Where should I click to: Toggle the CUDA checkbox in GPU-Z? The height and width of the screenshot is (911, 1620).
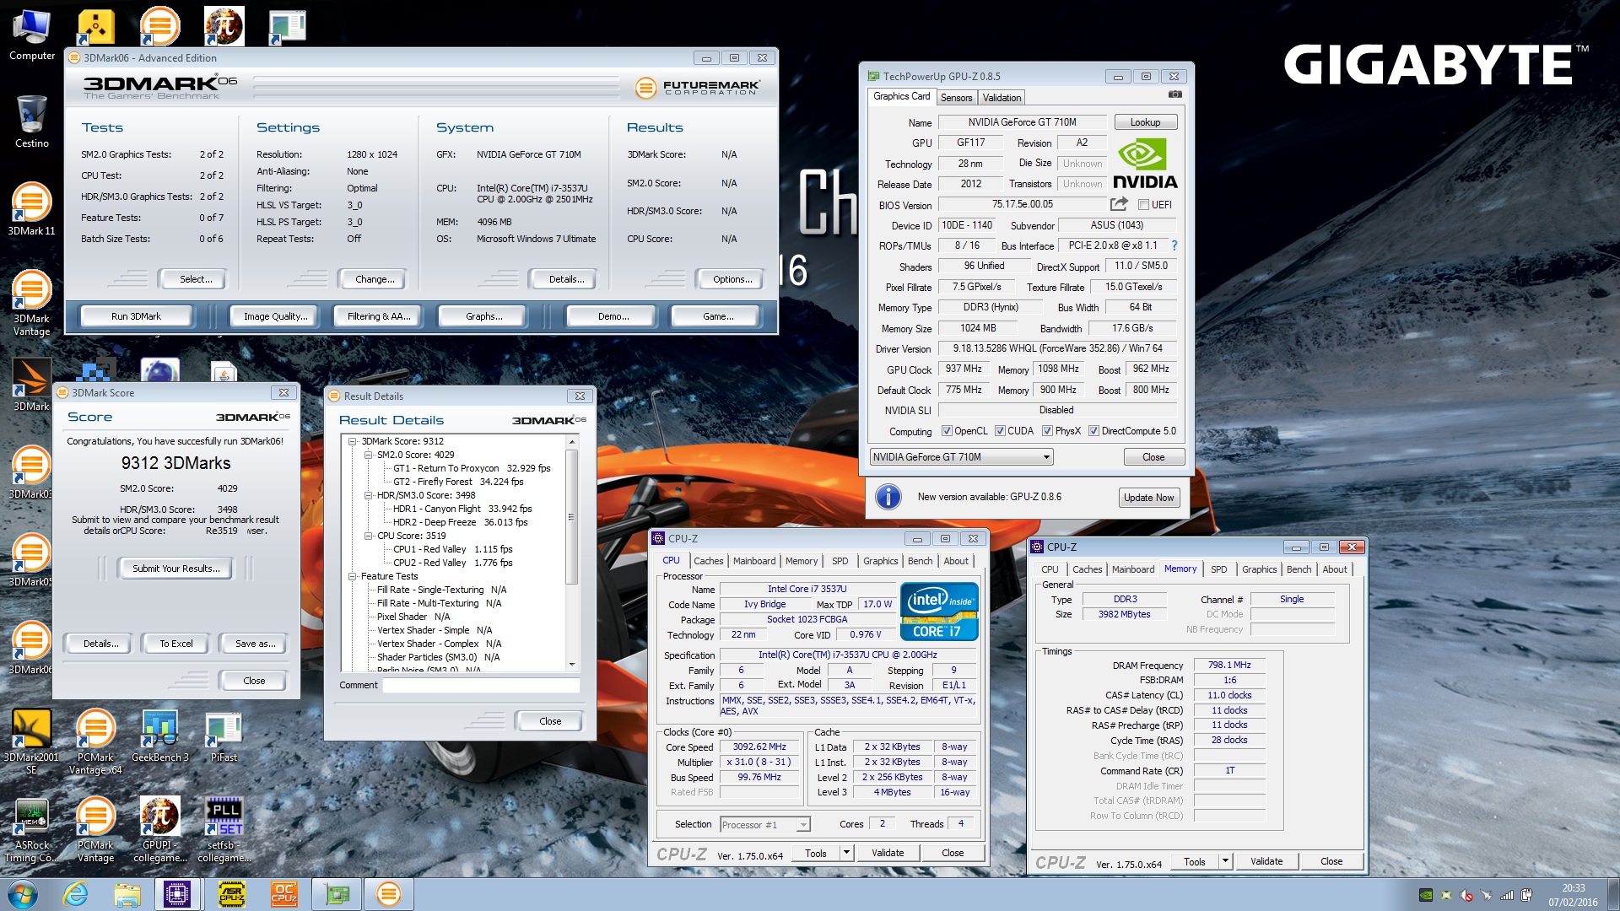[1000, 431]
